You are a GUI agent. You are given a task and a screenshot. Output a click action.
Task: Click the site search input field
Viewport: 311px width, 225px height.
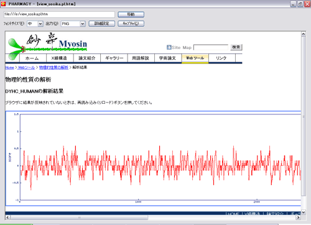click(x=211, y=47)
